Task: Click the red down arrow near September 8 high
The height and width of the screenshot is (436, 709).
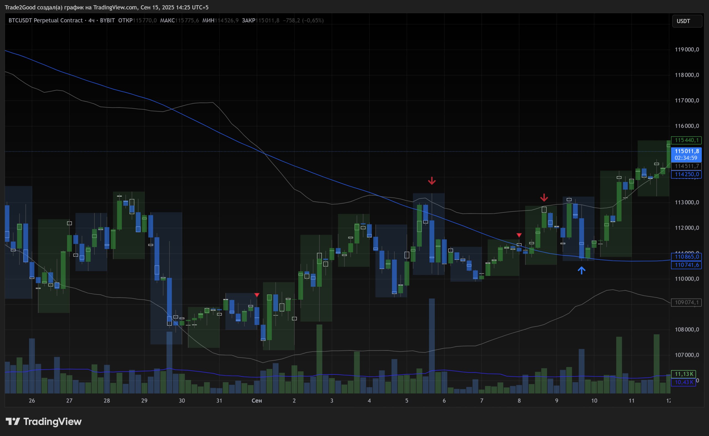Action: [x=544, y=198]
